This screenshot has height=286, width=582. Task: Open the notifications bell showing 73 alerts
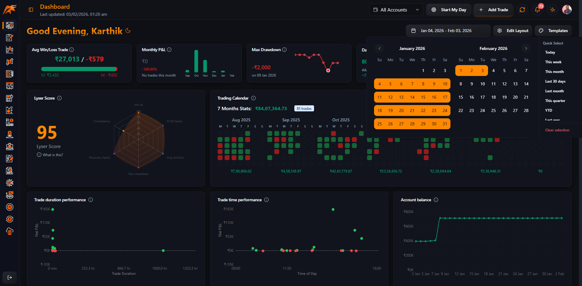(537, 10)
